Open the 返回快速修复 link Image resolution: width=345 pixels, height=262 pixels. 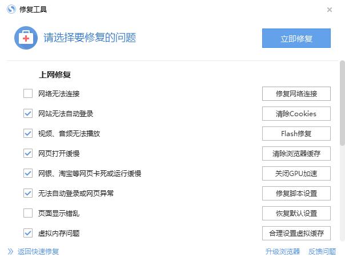point(38,252)
